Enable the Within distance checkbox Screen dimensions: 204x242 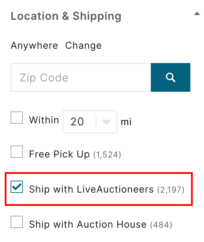coord(17,118)
